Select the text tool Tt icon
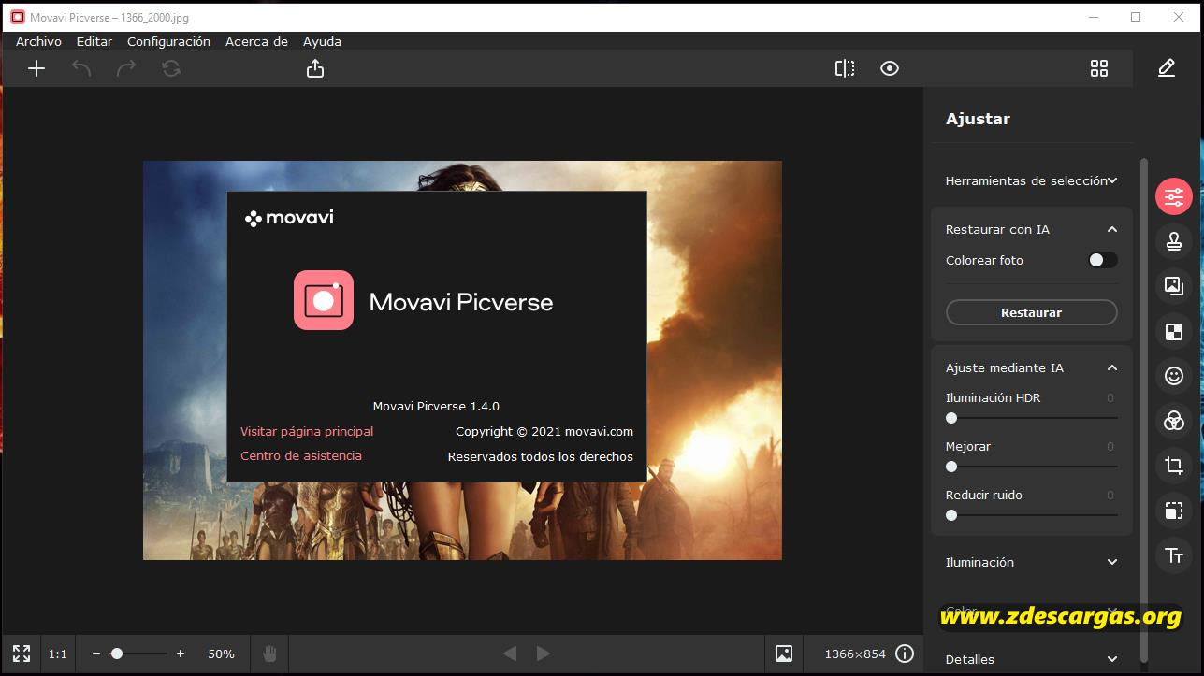The image size is (1204, 676). click(x=1174, y=555)
